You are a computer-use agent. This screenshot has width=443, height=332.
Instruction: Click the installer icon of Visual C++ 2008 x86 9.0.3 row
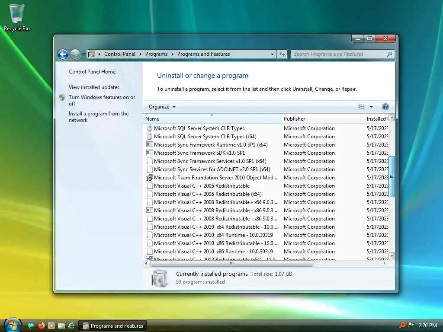tap(149, 211)
